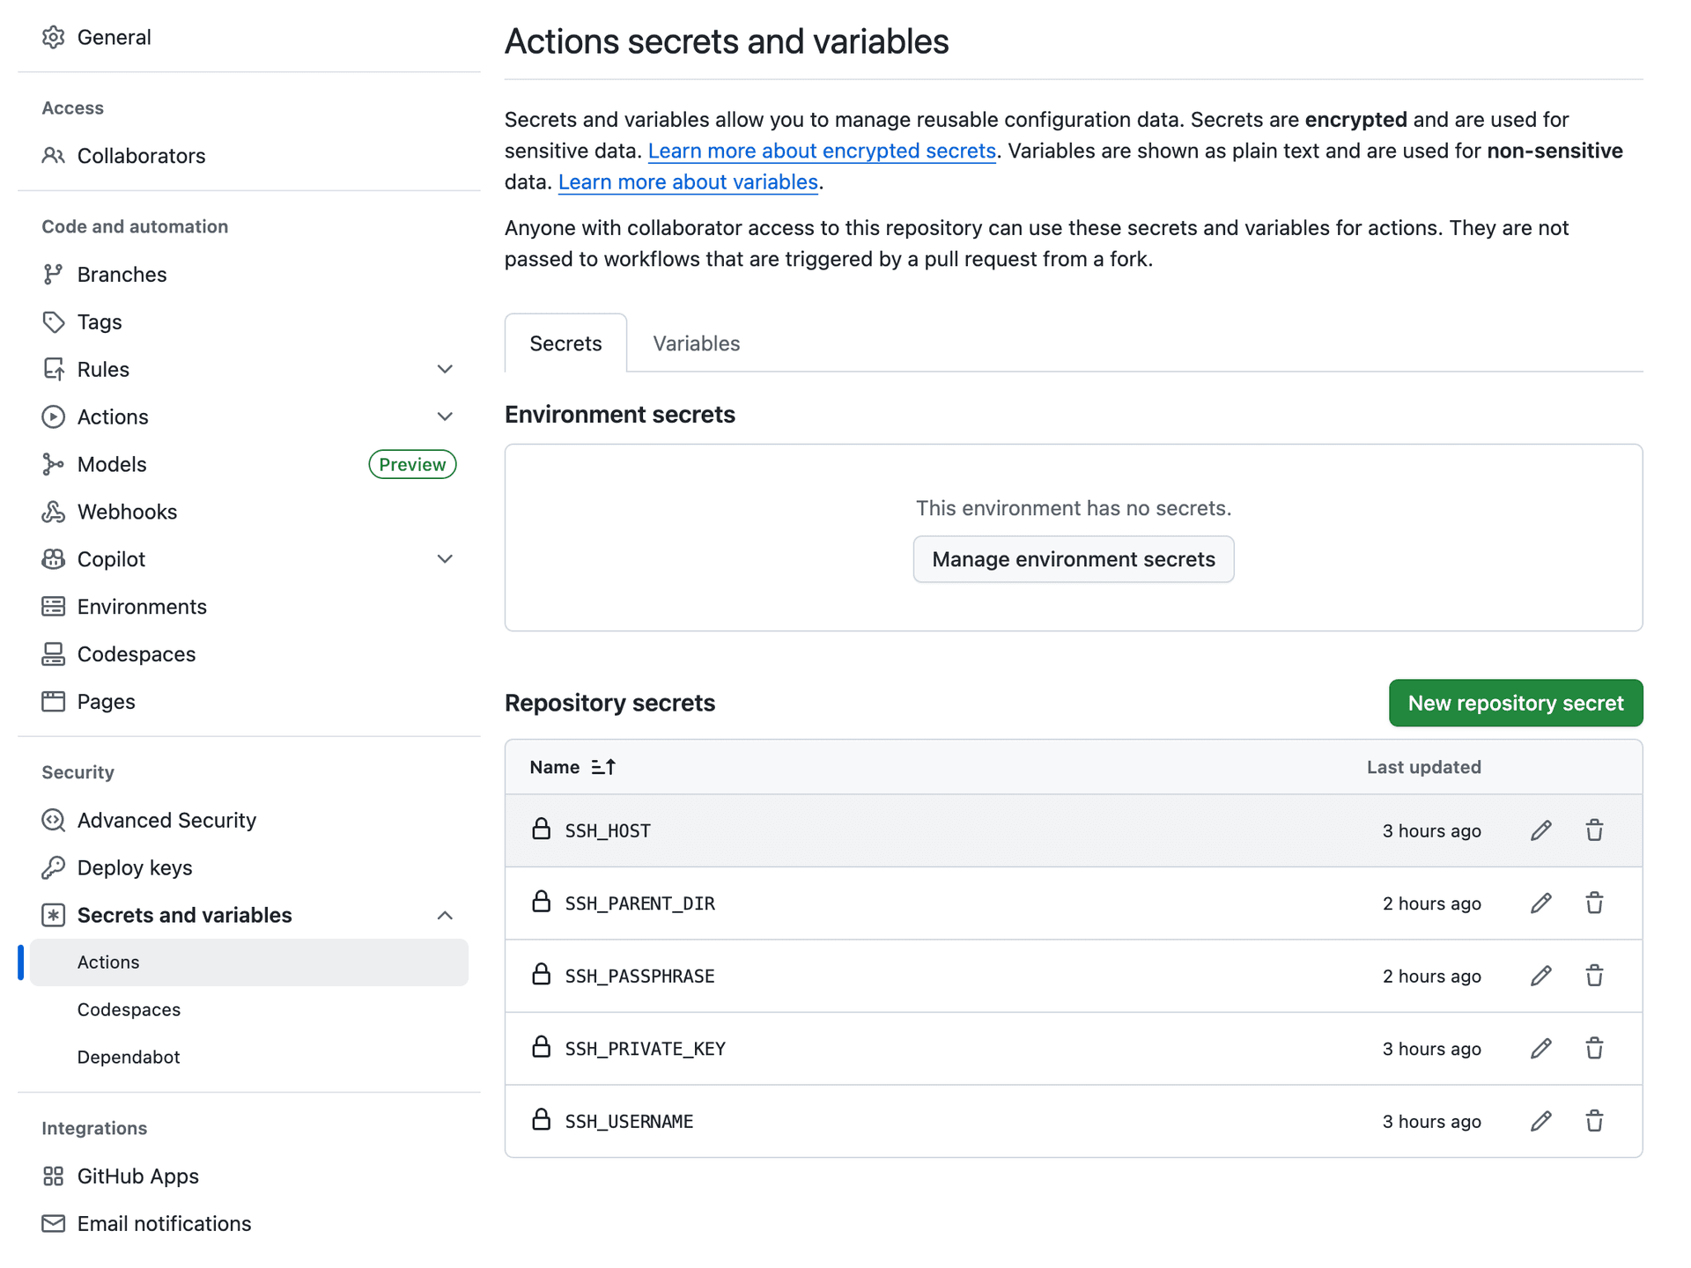Expand the Rules section
1691x1268 pixels.
click(445, 369)
